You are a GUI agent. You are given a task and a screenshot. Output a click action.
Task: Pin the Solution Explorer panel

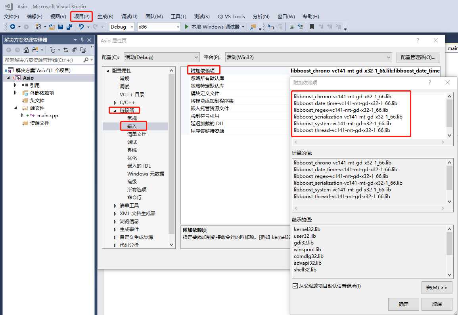[82, 40]
